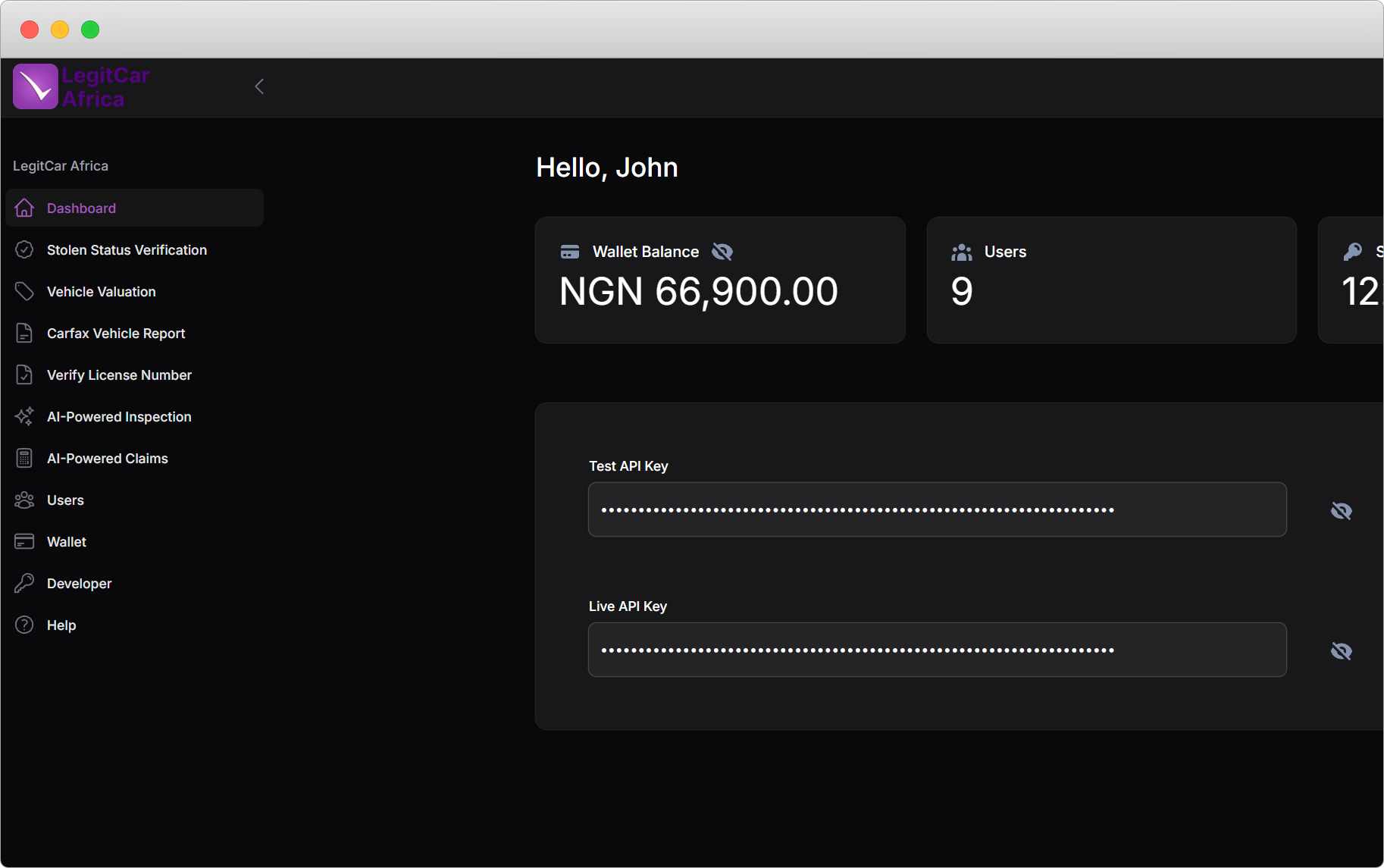Go to the Developer page
1384x868 pixels.
click(x=79, y=584)
